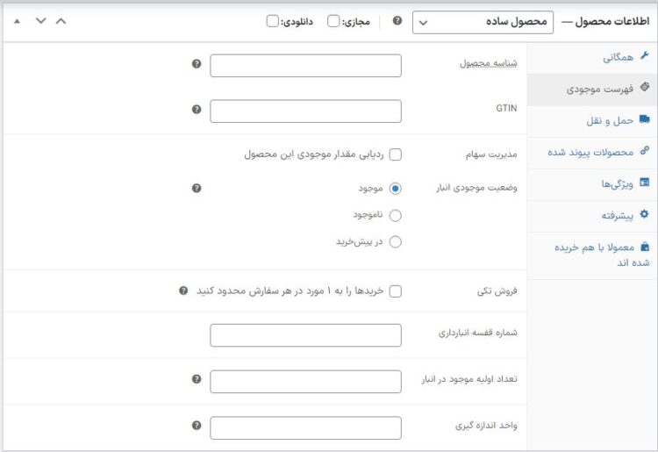658x452 pixels.
Task: Open the فهرست موجودی (Inventory) tab
Action: coord(592,90)
